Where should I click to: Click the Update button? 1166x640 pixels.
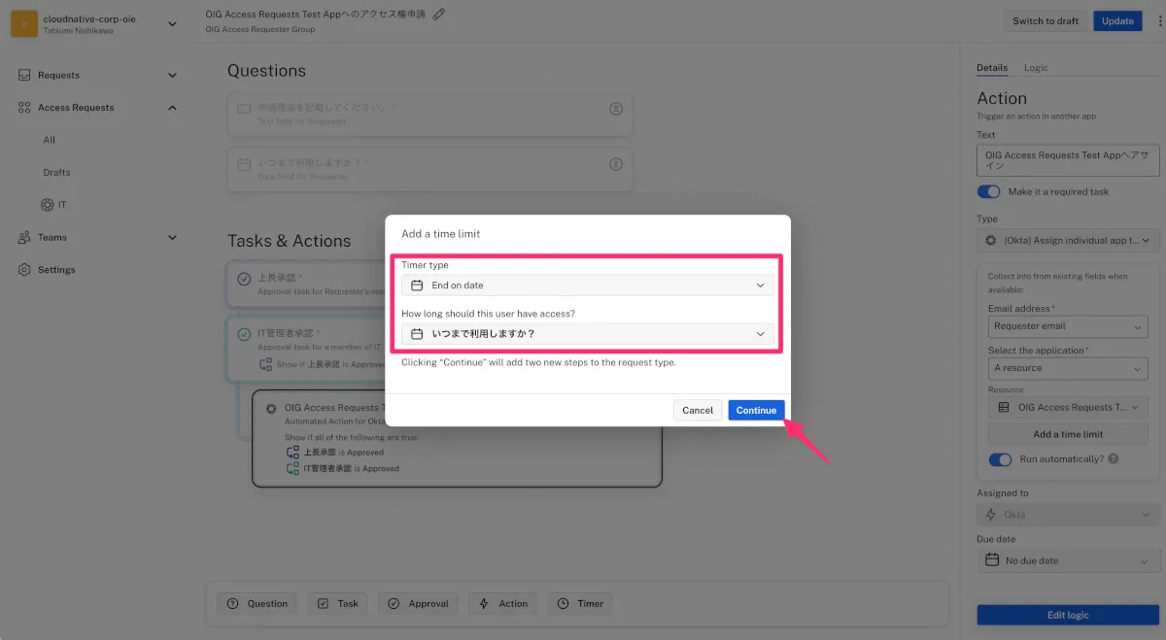(1117, 20)
